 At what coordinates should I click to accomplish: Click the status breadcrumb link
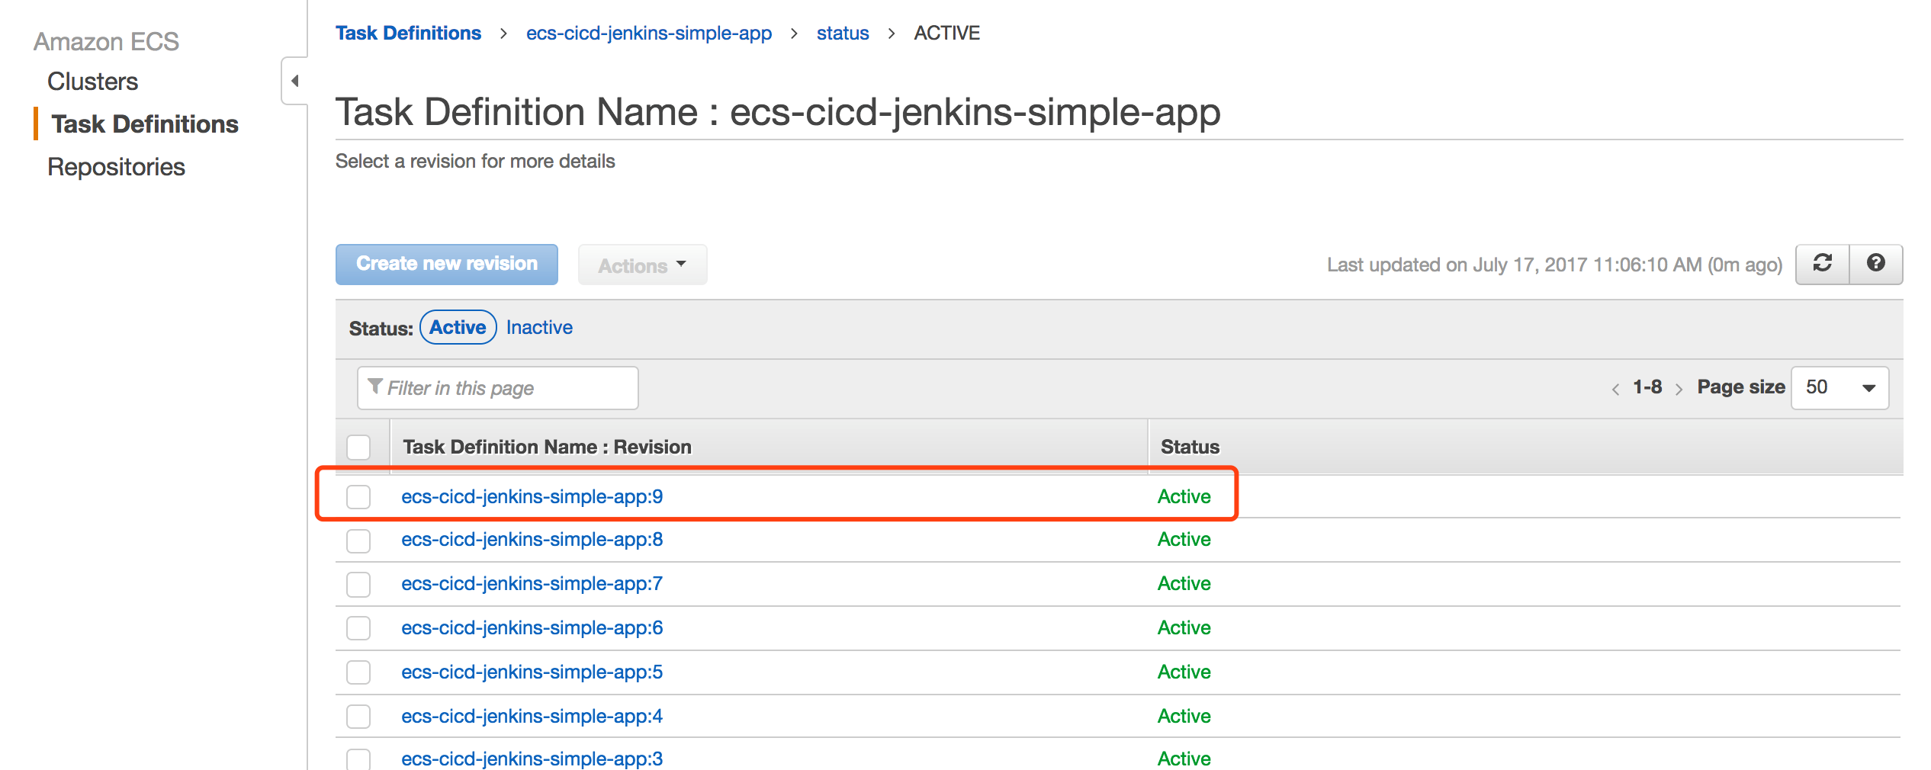[843, 33]
